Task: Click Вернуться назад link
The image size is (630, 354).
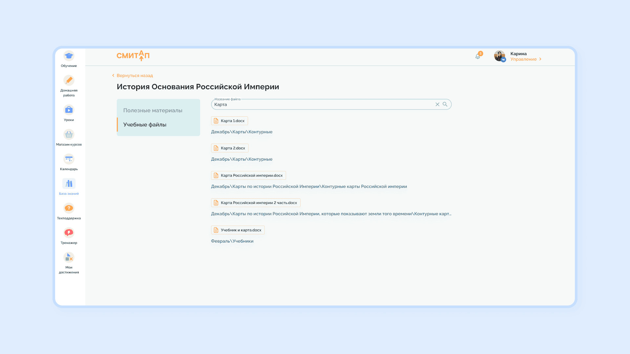Action: (x=135, y=76)
